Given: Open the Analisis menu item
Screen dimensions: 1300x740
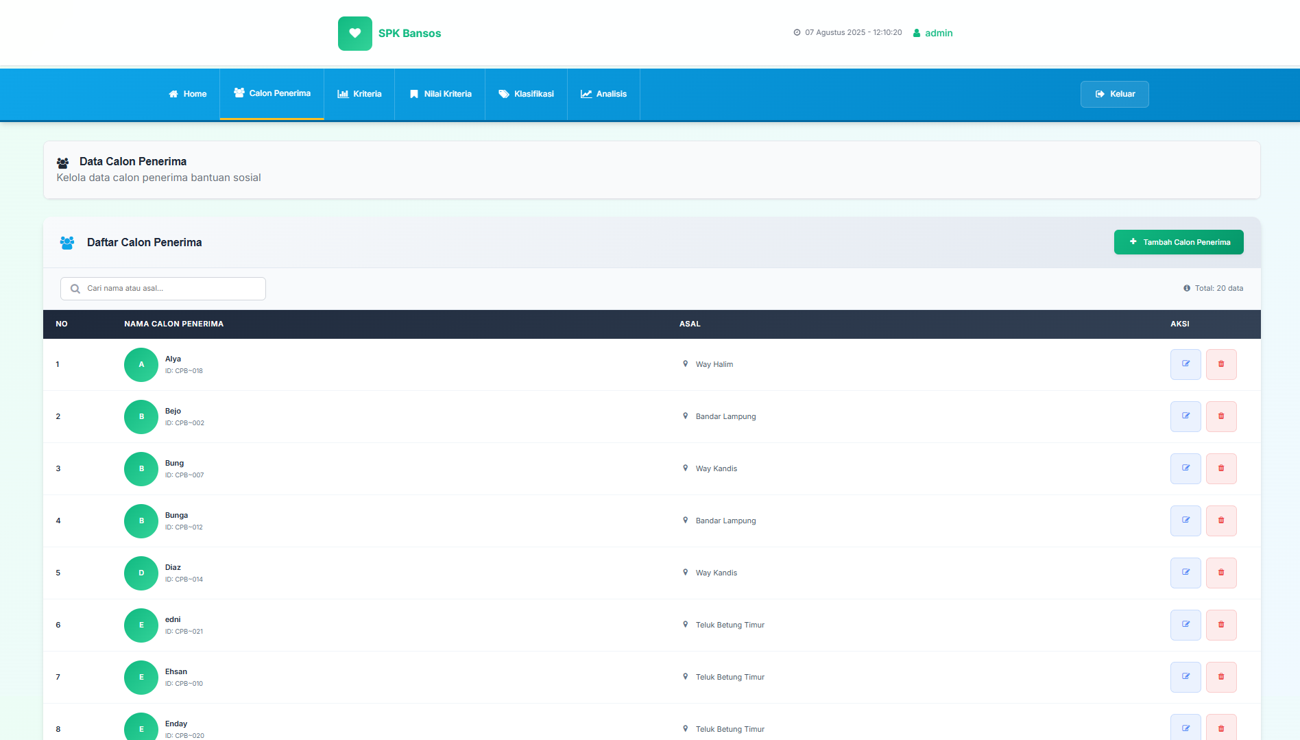Looking at the screenshot, I should point(603,94).
